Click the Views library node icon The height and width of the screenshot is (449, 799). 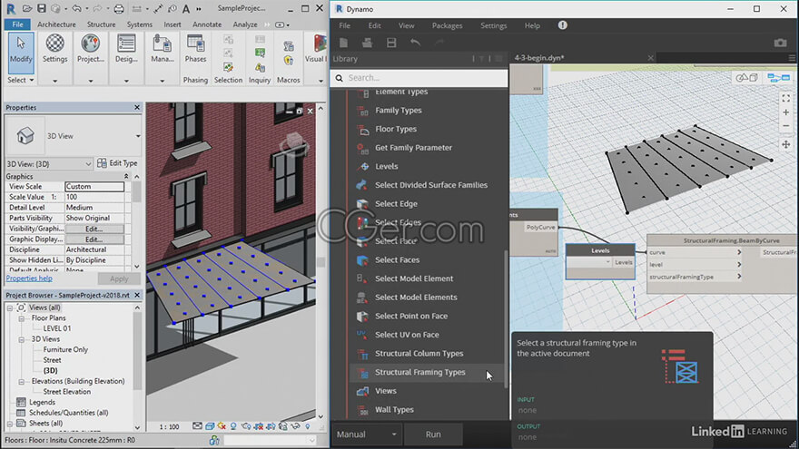(362, 391)
